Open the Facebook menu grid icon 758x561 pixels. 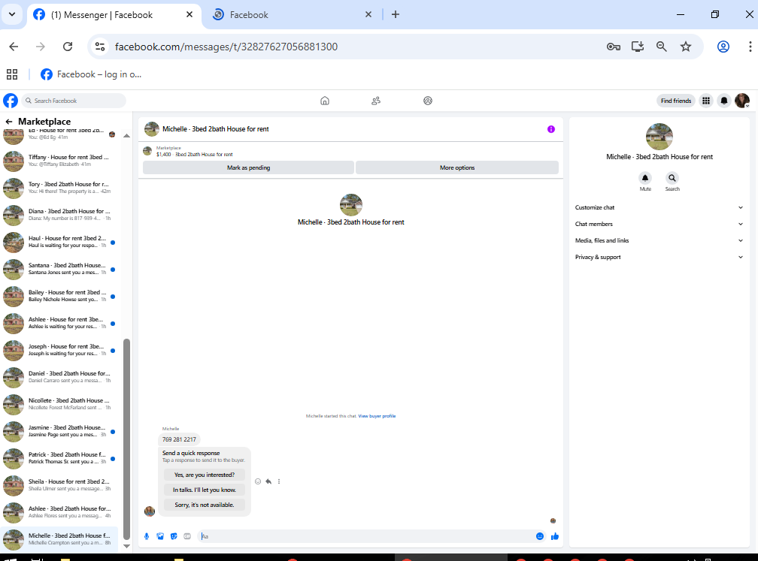click(706, 101)
